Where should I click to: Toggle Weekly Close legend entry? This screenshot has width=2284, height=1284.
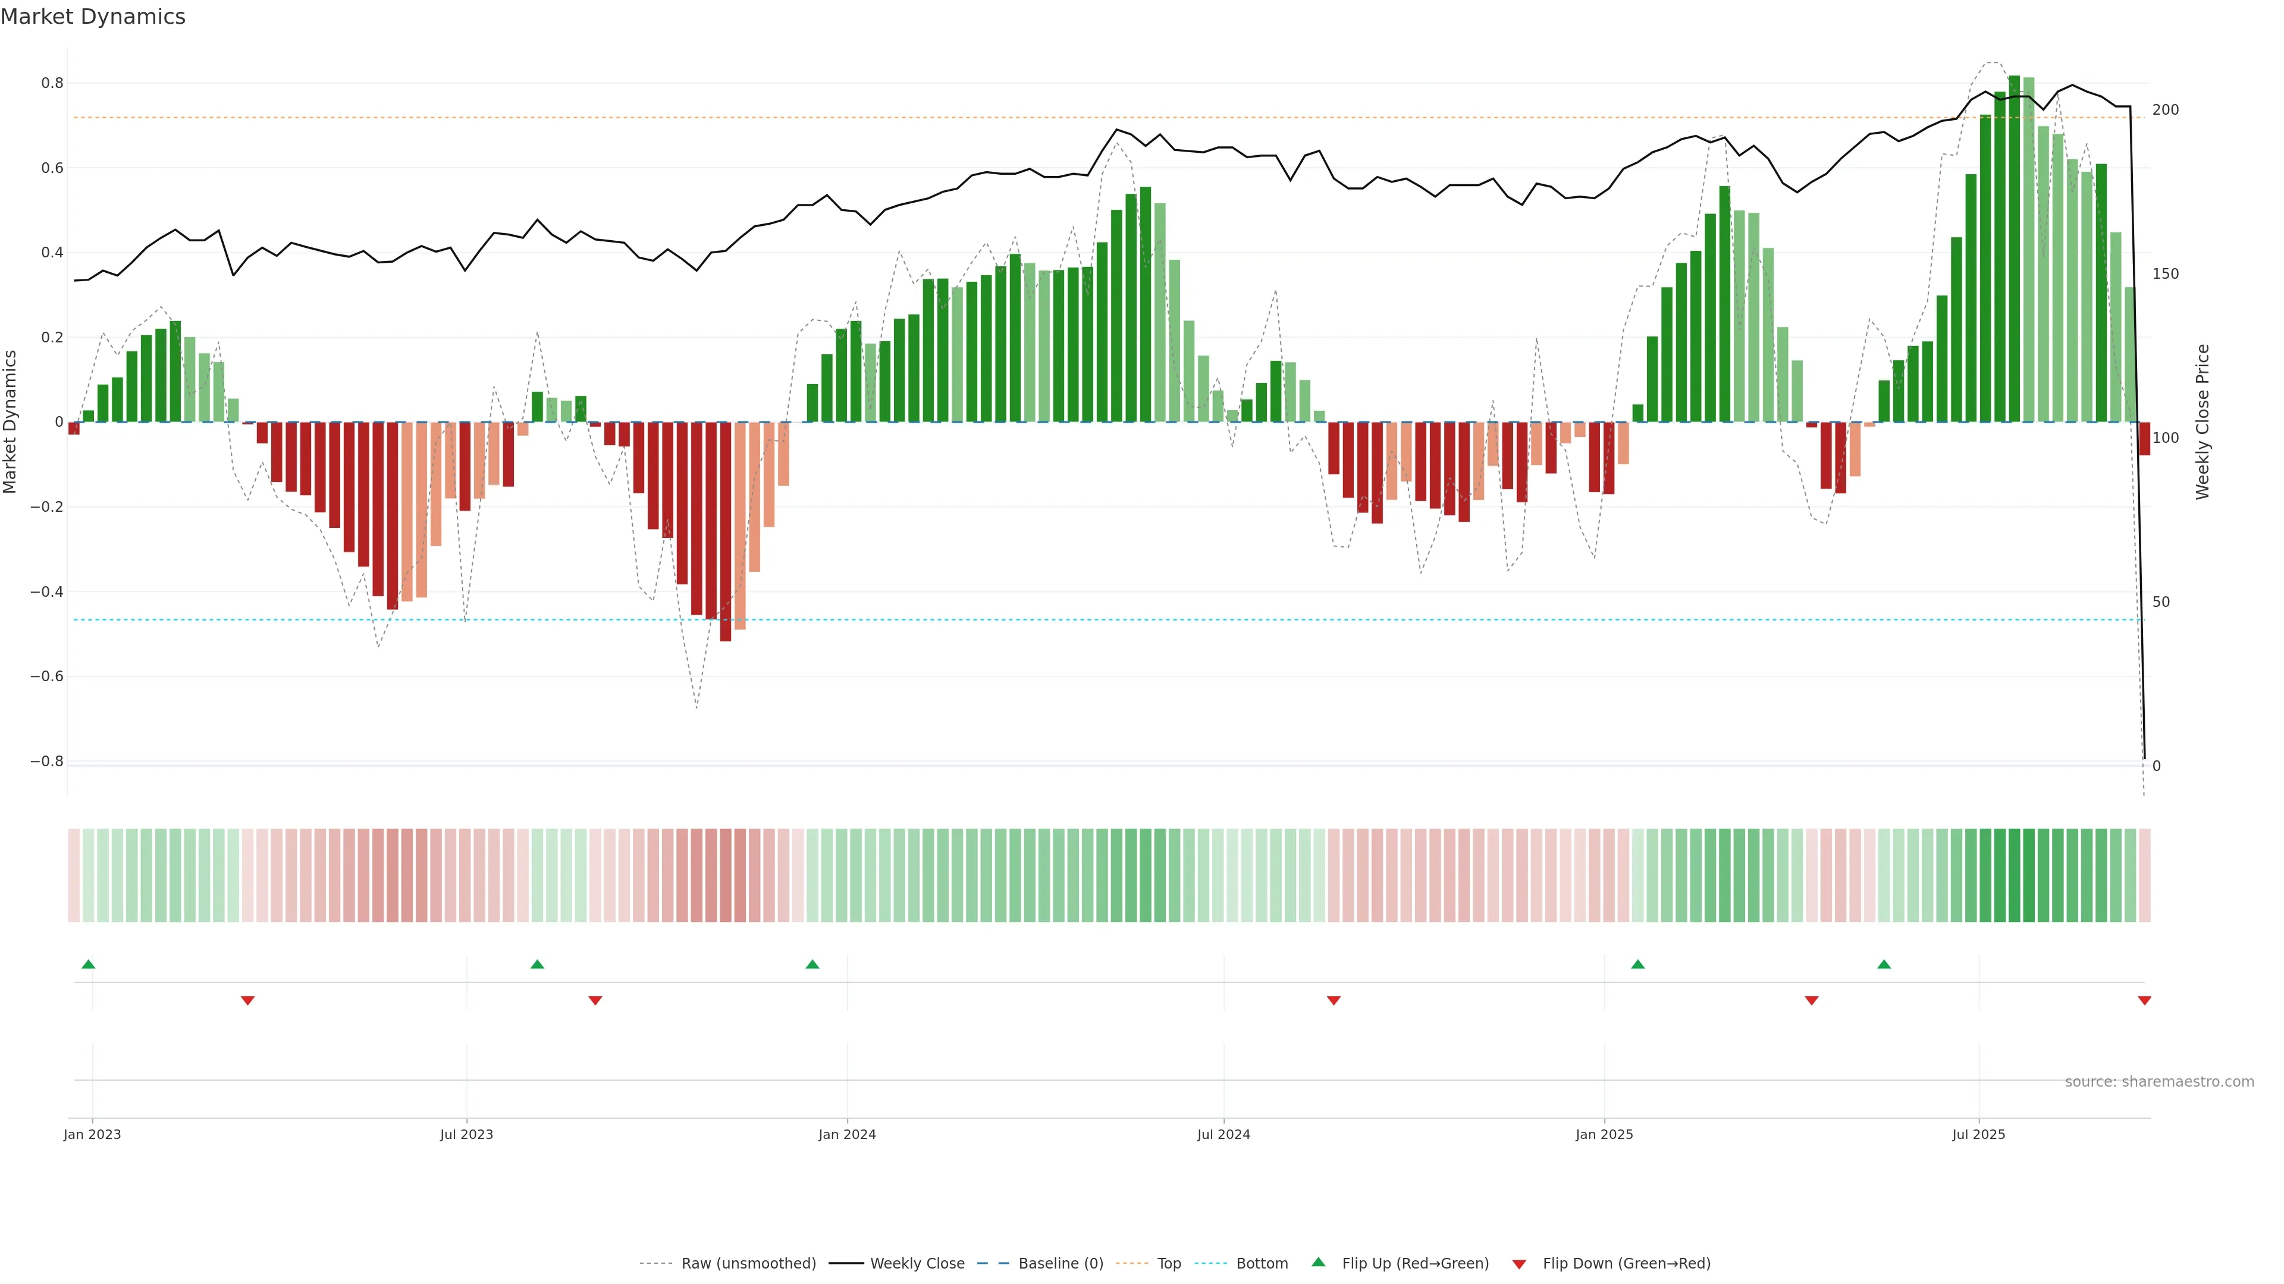pos(917,1264)
